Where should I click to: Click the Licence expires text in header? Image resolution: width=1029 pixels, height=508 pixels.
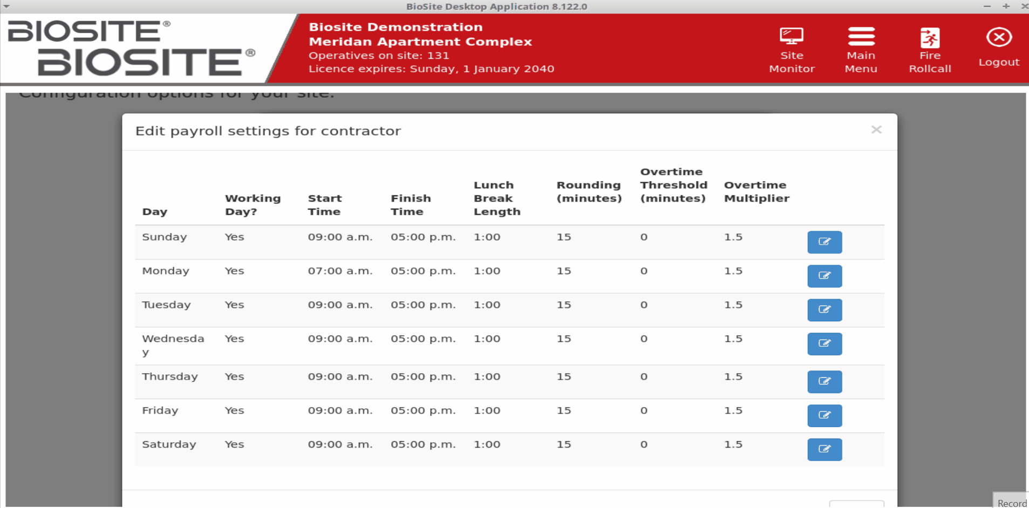pyautogui.click(x=431, y=68)
